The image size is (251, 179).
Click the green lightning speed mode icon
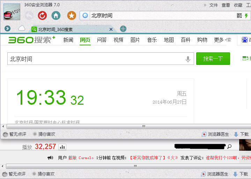(246, 15)
